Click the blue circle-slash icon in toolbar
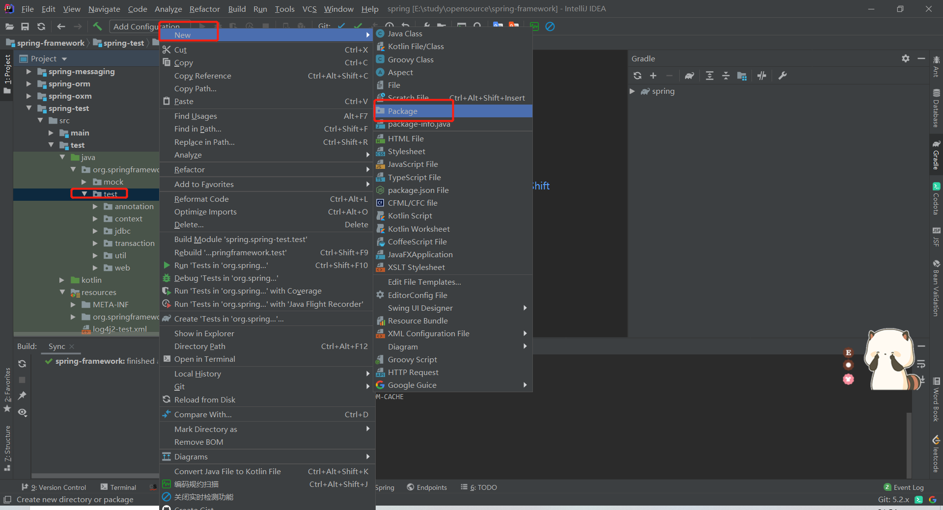This screenshot has width=943, height=510. 550,27
